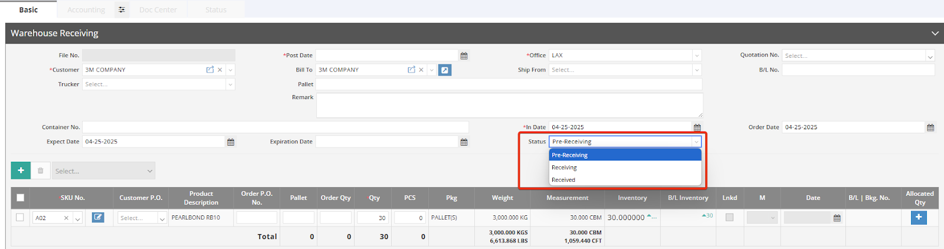Click the green add row plus button

coord(21,171)
